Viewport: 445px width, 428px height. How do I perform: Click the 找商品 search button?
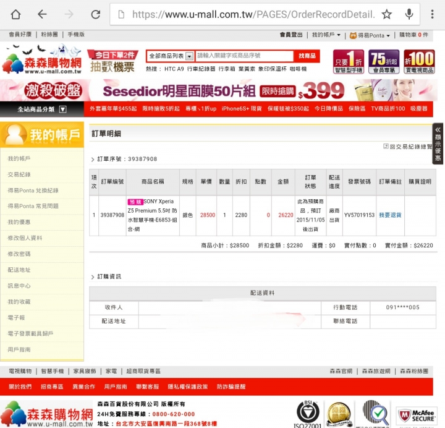point(307,56)
